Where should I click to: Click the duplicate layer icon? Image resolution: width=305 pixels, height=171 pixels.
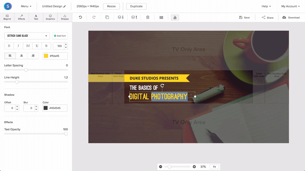click(107, 17)
